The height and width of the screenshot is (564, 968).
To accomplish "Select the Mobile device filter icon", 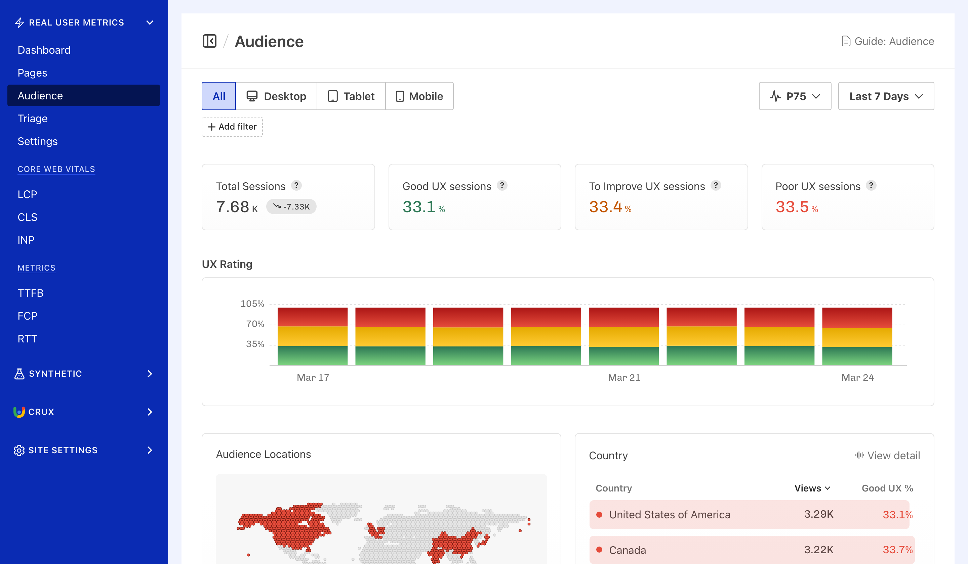I will pos(401,96).
